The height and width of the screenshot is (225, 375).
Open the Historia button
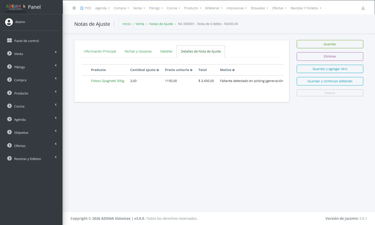pos(330,93)
